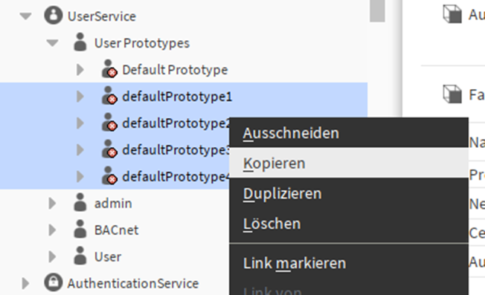Click the admin user icon
The width and height of the screenshot is (485, 295).
tap(80, 202)
